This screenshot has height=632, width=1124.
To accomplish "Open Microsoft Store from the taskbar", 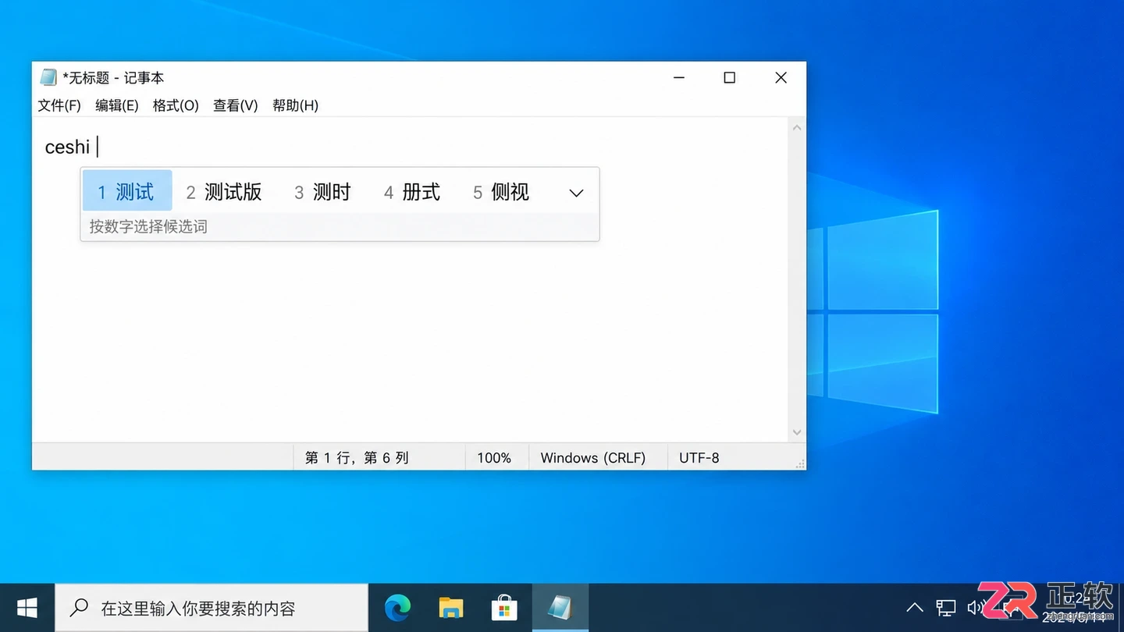I will click(504, 608).
